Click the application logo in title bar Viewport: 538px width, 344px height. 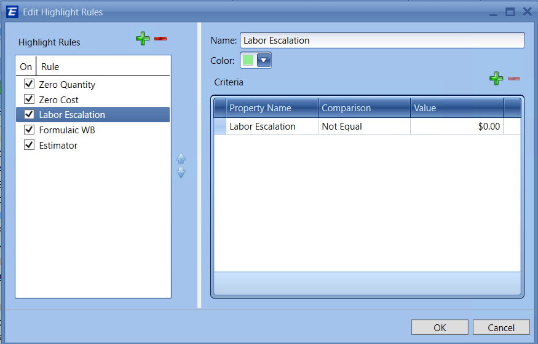12,12
